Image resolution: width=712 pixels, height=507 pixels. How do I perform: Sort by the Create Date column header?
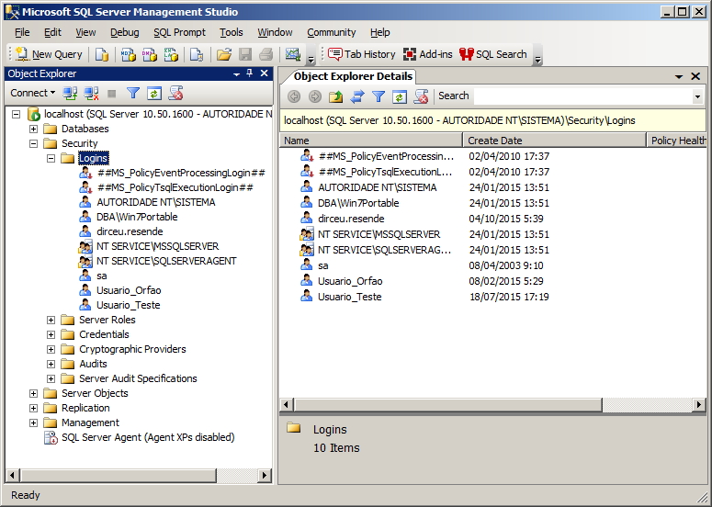click(554, 141)
